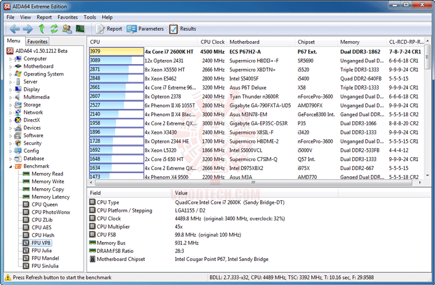Open the users manage toolbar icon
Image resolution: width=435 pixels, height=285 pixels.
(x=67, y=28)
